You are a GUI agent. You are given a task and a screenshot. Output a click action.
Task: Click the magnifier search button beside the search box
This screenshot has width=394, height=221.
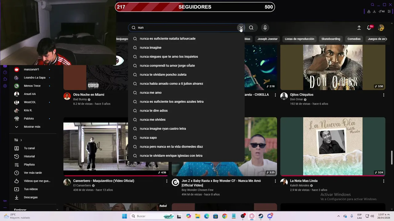tap(251, 28)
